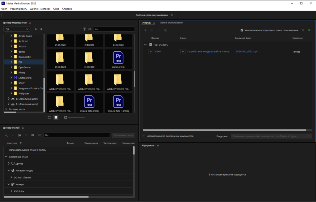Click the Preset Browser search field
Screen dimensions: 316x202
[77, 135]
